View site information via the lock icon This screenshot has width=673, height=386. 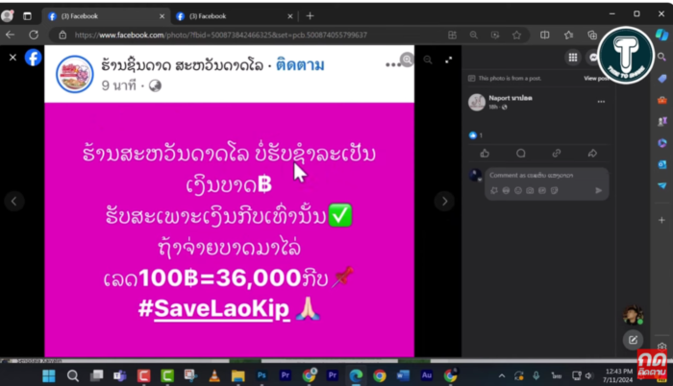click(62, 36)
